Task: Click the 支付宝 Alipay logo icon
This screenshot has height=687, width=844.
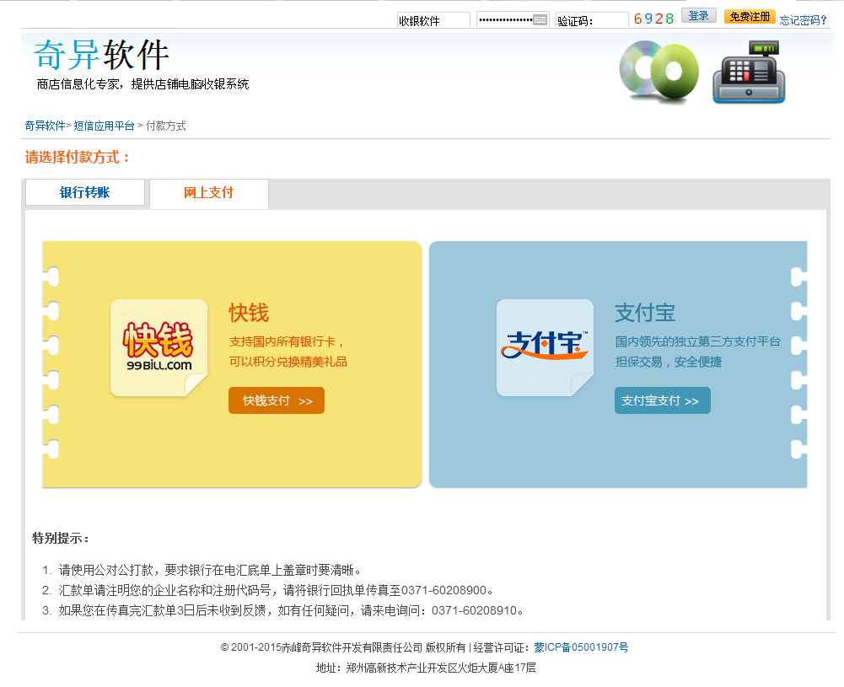Action: click(545, 347)
